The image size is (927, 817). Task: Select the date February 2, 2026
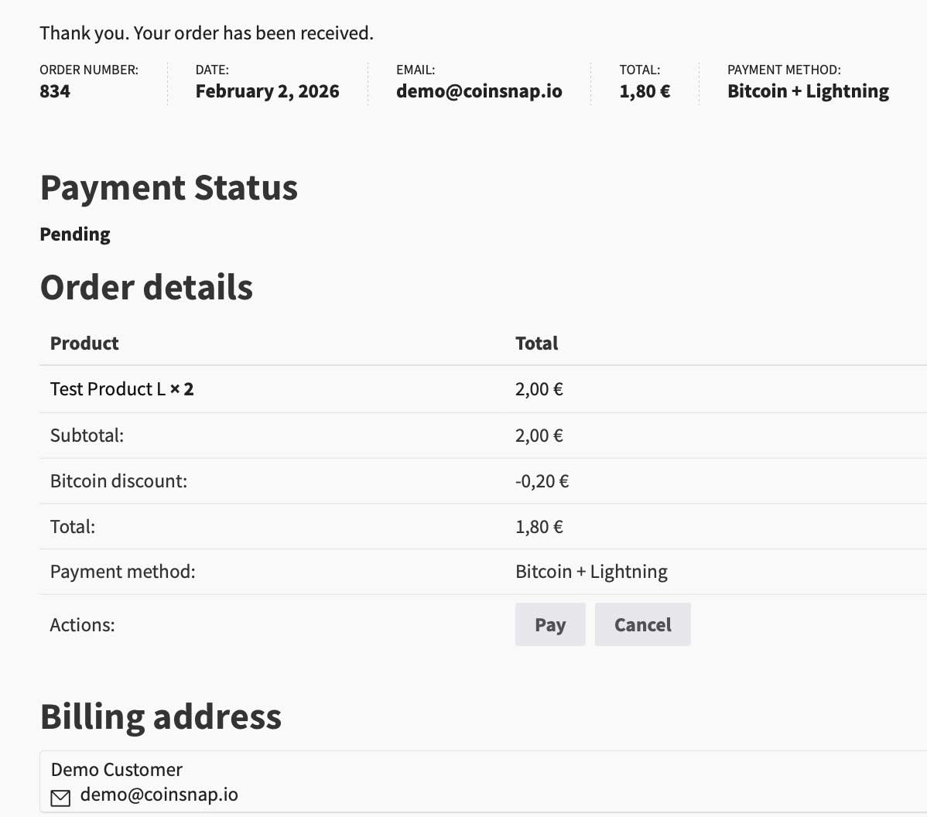coord(267,91)
